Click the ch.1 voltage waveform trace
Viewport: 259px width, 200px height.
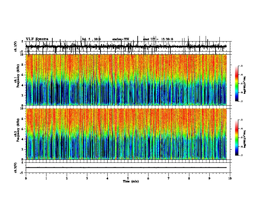click(126, 46)
